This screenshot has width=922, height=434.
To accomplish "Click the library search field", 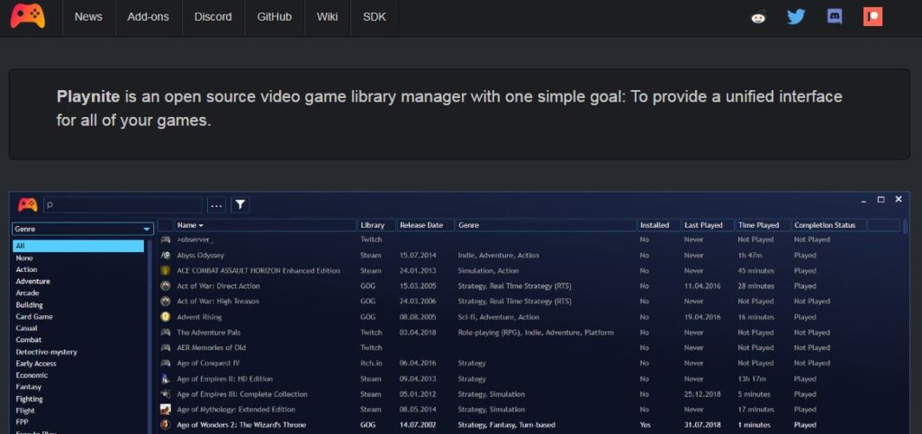I will (x=122, y=204).
